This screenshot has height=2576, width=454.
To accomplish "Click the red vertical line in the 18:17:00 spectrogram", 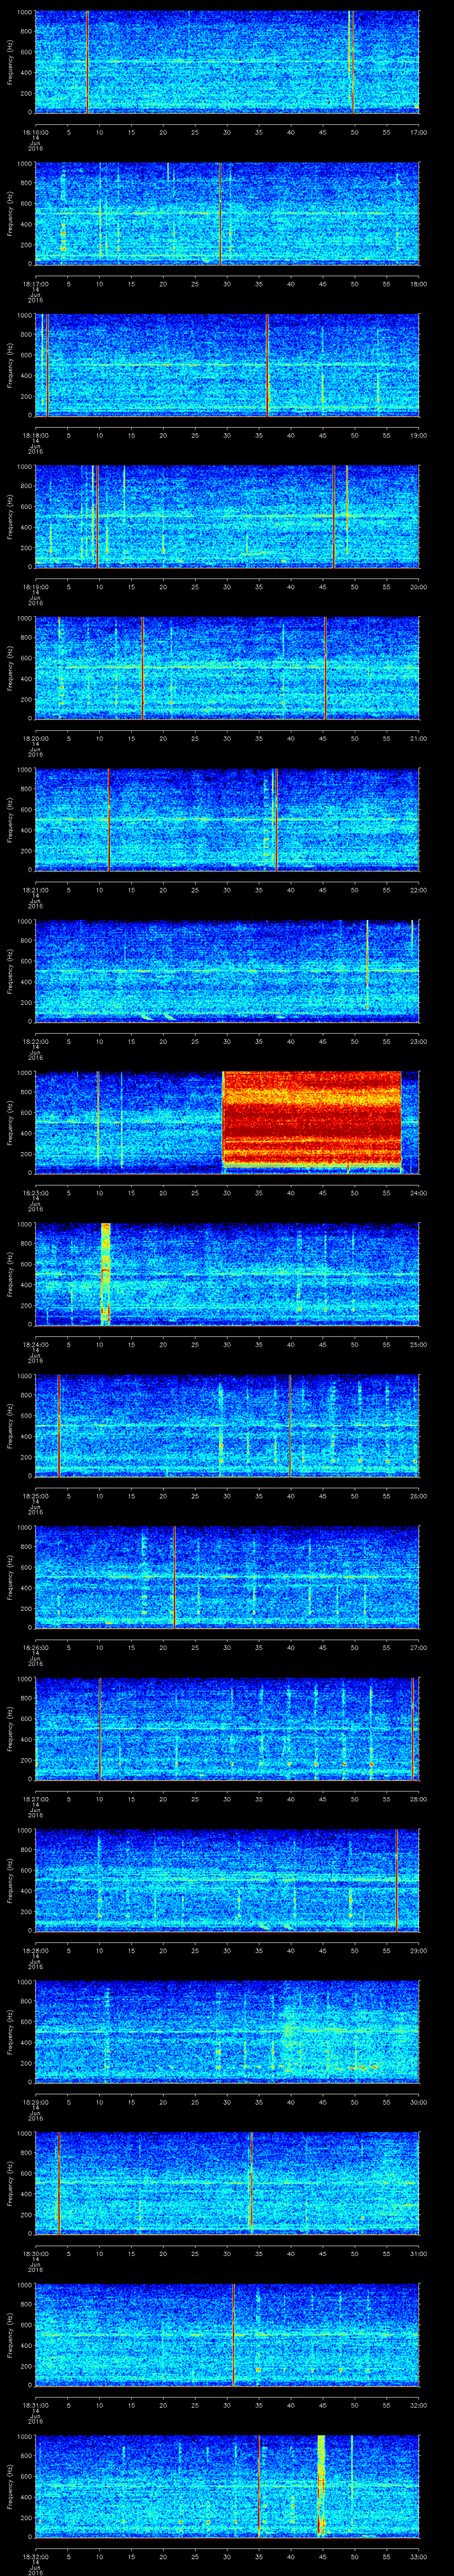I will point(219,213).
